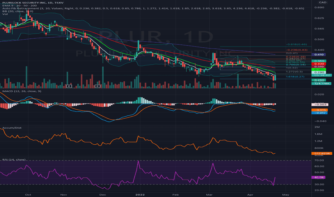Screen dimensions: 334x197
Task: Click the 0.020 MACD axis tick
Action: click(x=319, y=94)
